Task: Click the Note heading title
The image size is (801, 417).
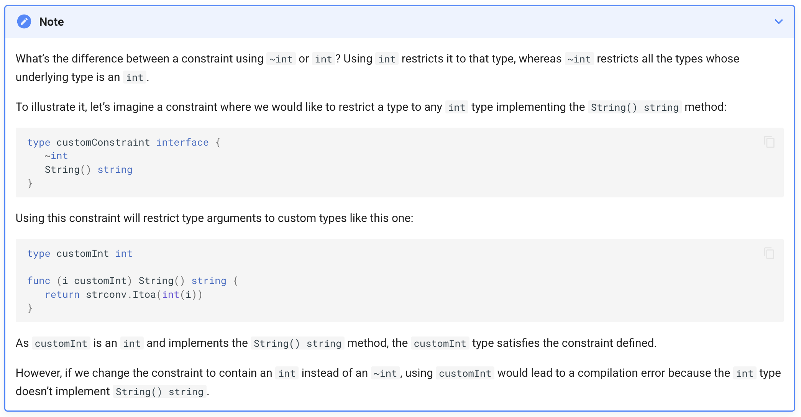Action: click(51, 22)
